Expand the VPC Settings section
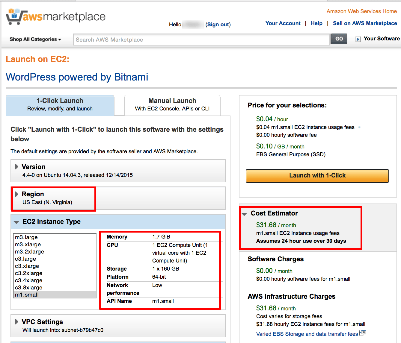 17,322
